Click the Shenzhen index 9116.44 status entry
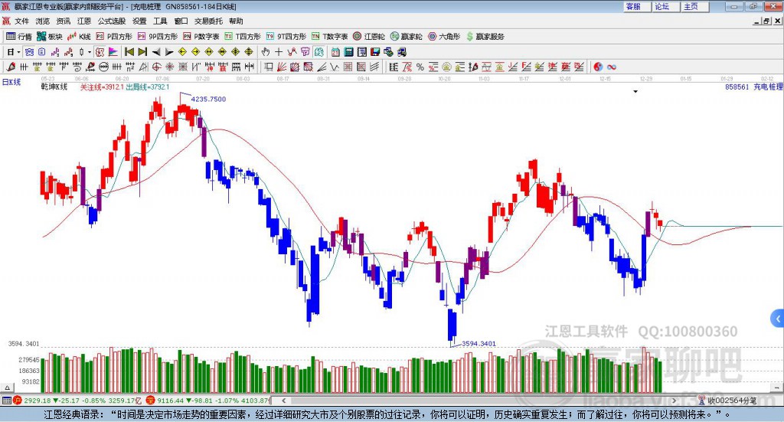The image size is (784, 422). pos(208,401)
